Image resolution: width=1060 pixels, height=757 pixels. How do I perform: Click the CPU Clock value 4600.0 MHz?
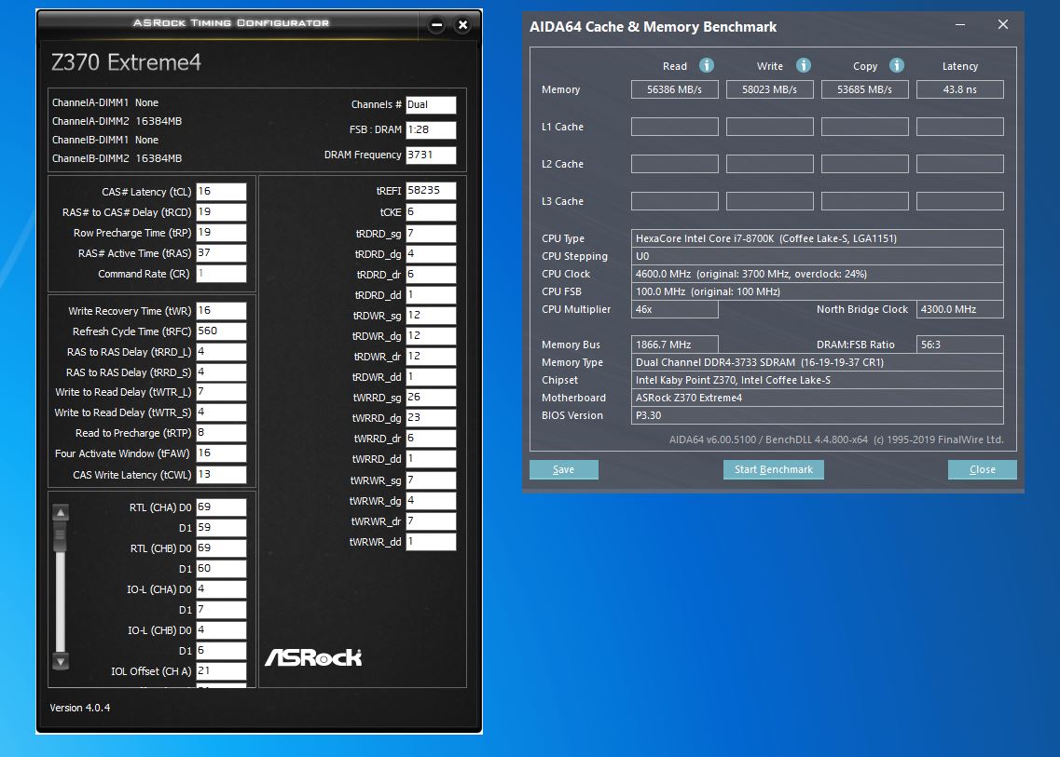[x=818, y=274]
